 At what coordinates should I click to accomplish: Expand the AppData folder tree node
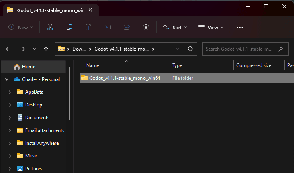pos(10,92)
